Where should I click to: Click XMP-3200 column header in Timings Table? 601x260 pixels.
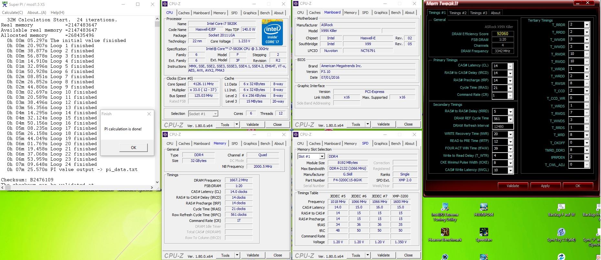pyautogui.click(x=400, y=196)
